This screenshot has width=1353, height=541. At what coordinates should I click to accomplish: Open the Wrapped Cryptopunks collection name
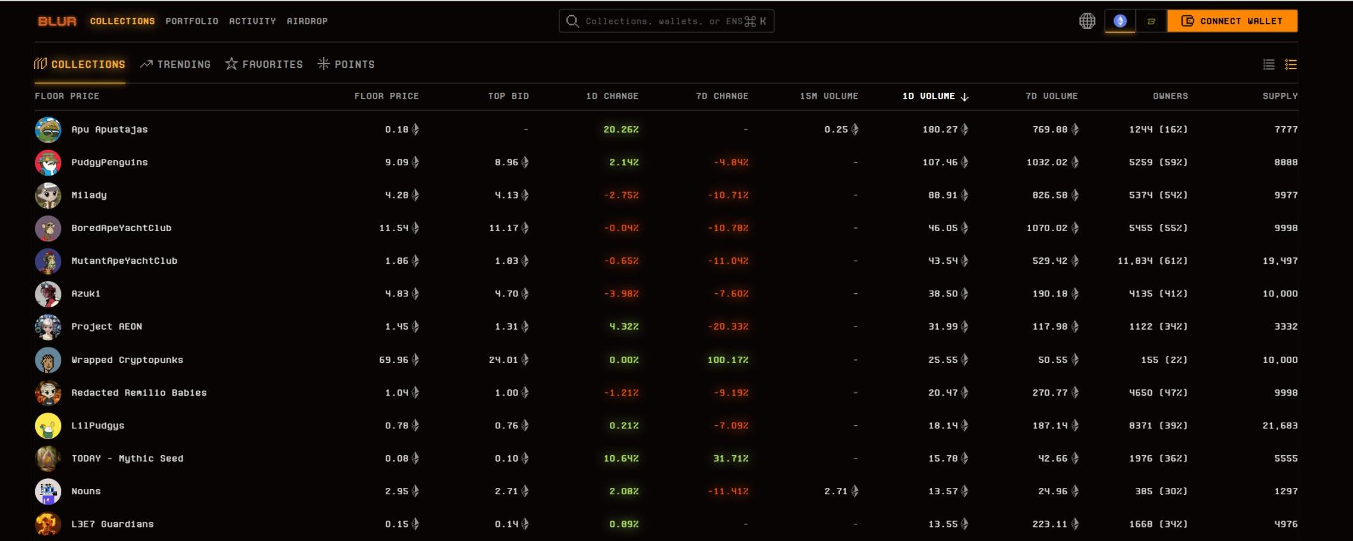pyautogui.click(x=127, y=360)
